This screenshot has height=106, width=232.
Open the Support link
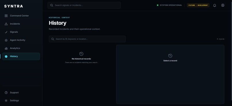21,93
